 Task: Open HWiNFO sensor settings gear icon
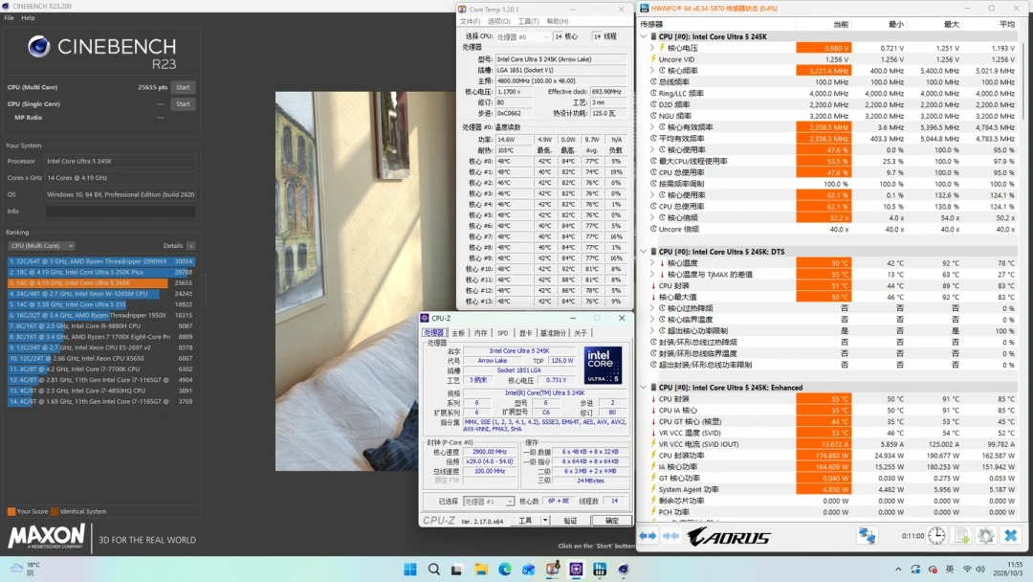click(x=985, y=536)
